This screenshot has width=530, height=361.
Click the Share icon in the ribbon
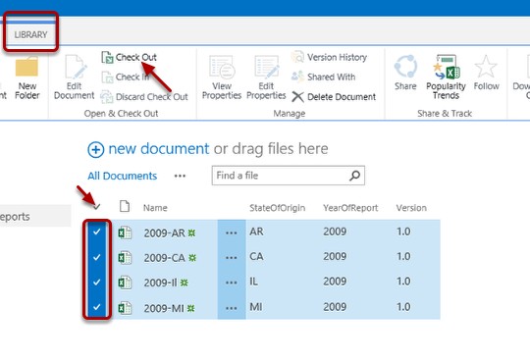[x=405, y=67]
